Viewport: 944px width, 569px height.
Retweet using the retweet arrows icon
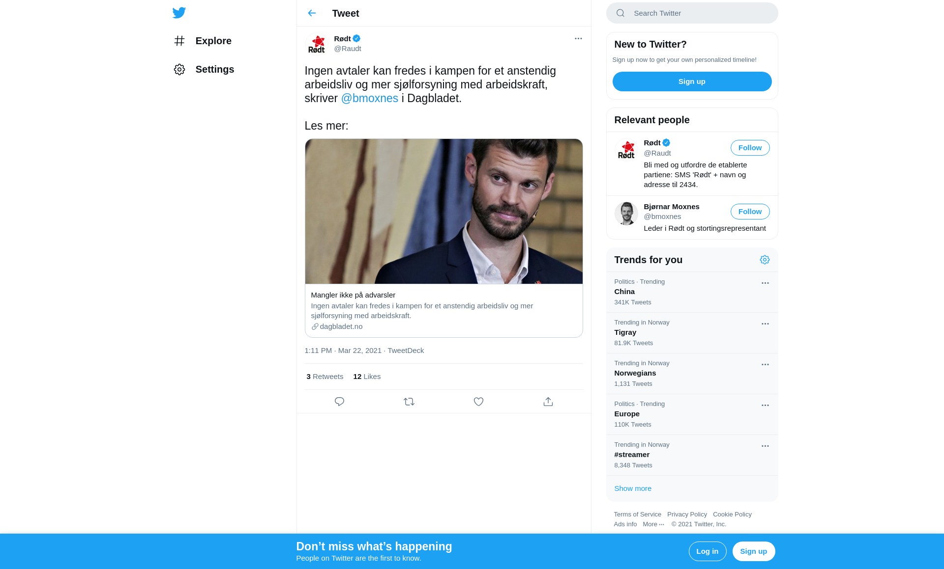(409, 402)
